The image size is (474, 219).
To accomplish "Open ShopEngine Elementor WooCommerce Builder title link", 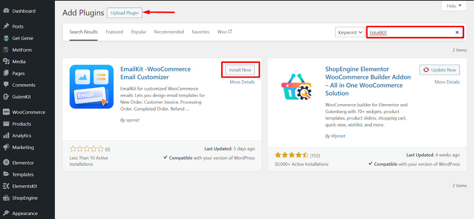I will (x=368, y=81).
